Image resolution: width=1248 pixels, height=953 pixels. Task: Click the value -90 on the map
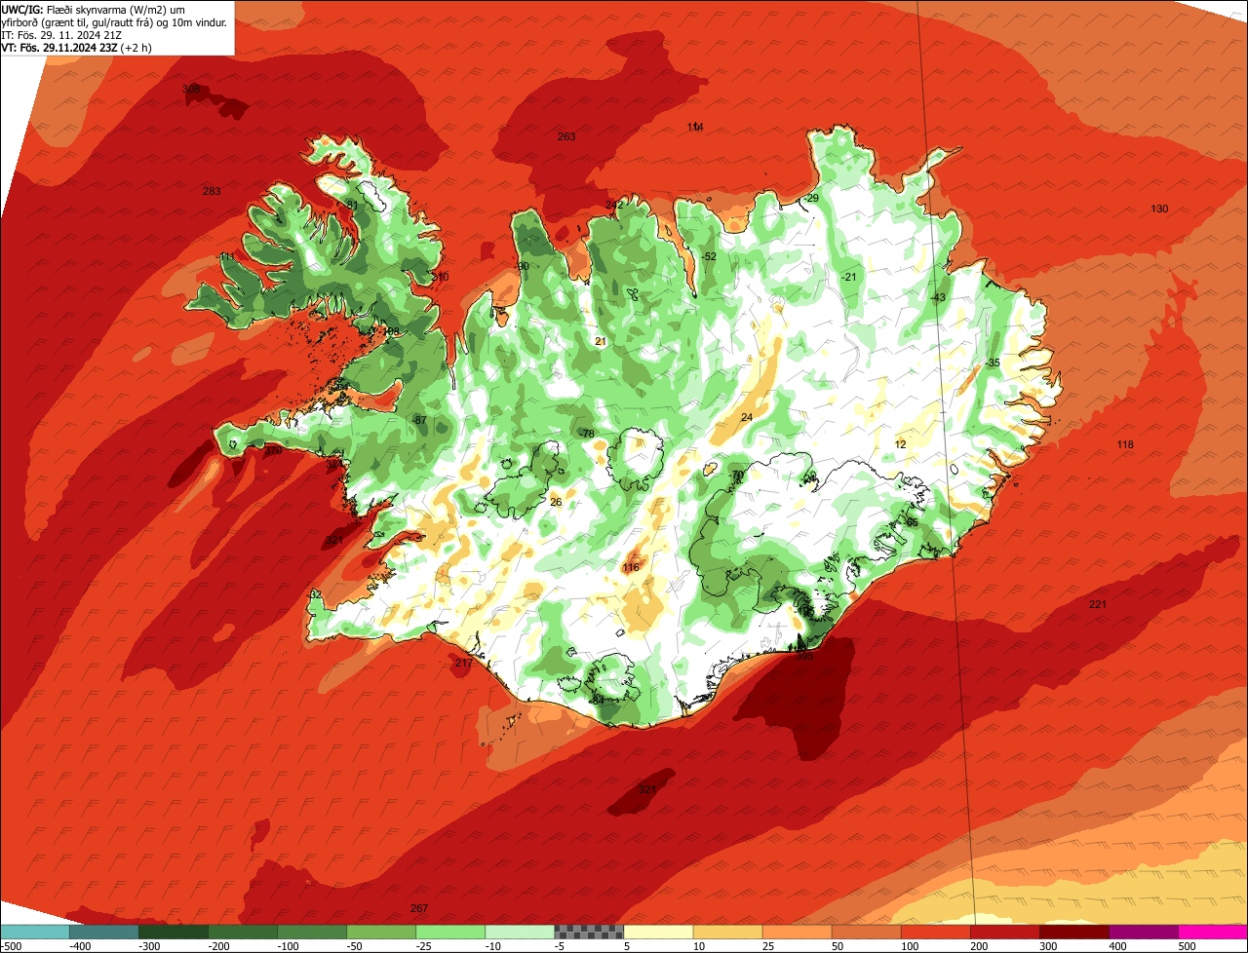point(522,266)
